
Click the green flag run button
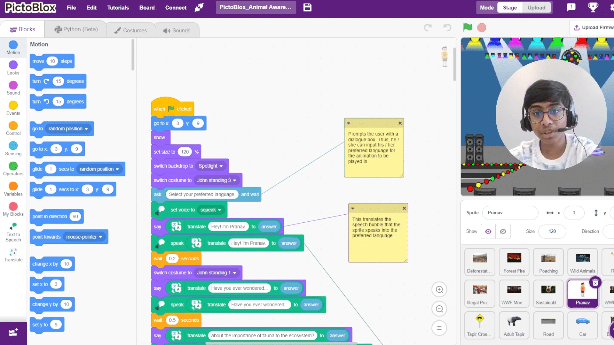468,28
